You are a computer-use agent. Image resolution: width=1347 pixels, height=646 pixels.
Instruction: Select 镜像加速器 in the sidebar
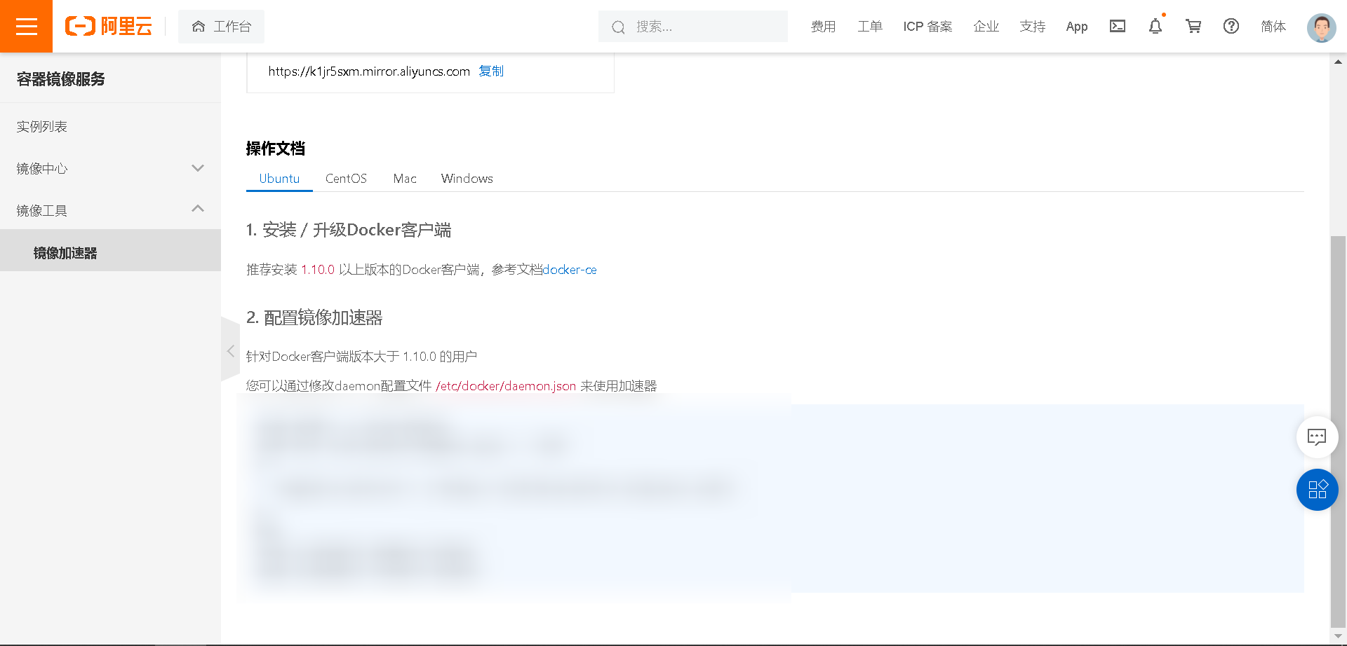pyautogui.click(x=110, y=250)
